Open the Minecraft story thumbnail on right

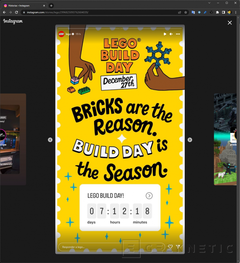pos(225,139)
